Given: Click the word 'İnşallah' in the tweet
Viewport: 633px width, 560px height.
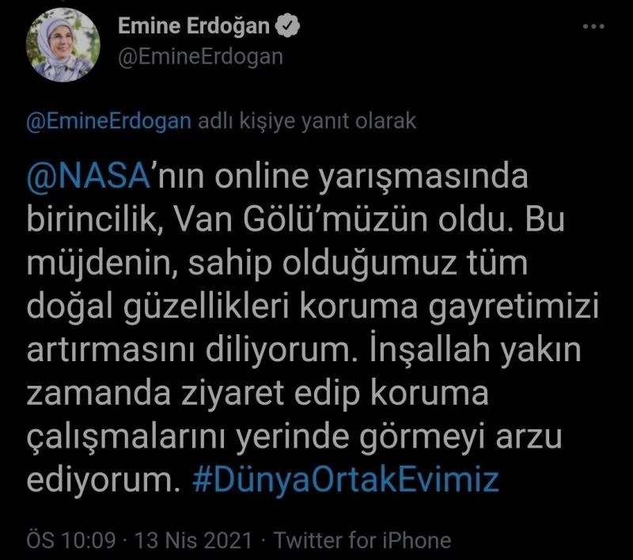Looking at the screenshot, I should (x=429, y=349).
